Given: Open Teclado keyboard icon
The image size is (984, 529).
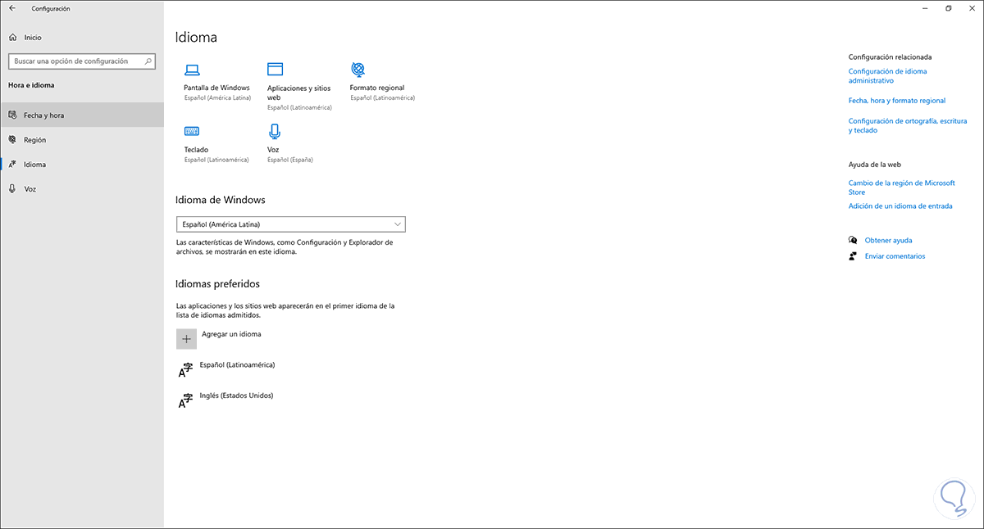Looking at the screenshot, I should coord(192,131).
